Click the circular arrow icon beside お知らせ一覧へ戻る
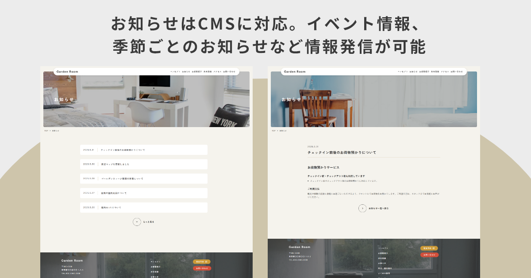Screen dimensions: 531x278 (x=362, y=208)
